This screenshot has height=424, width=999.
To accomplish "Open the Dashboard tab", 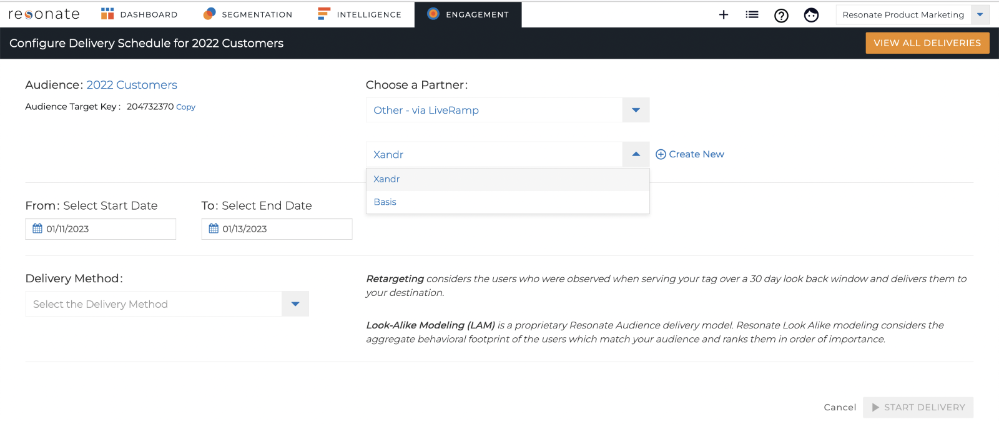I will pyautogui.click(x=139, y=14).
